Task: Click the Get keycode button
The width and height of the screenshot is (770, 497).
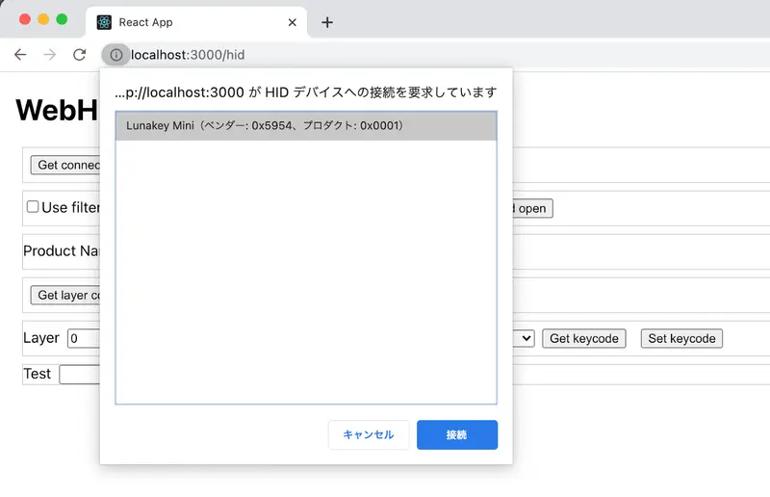Action: pos(584,339)
